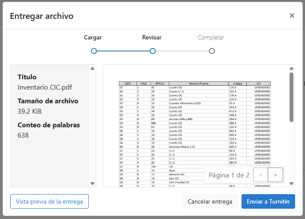Viewport: 305px width, 219px height.
Task: Select the Completar step label
Action: click(211, 38)
